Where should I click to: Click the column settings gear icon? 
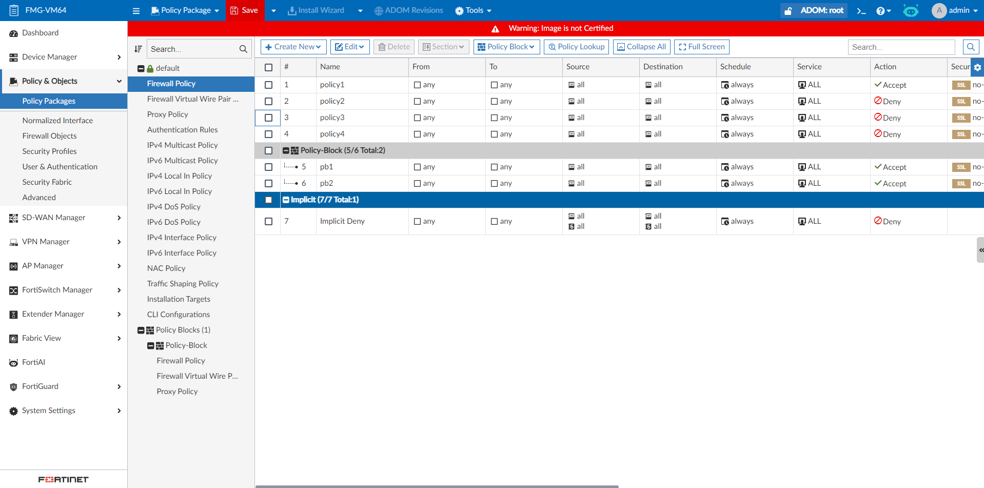tap(977, 67)
